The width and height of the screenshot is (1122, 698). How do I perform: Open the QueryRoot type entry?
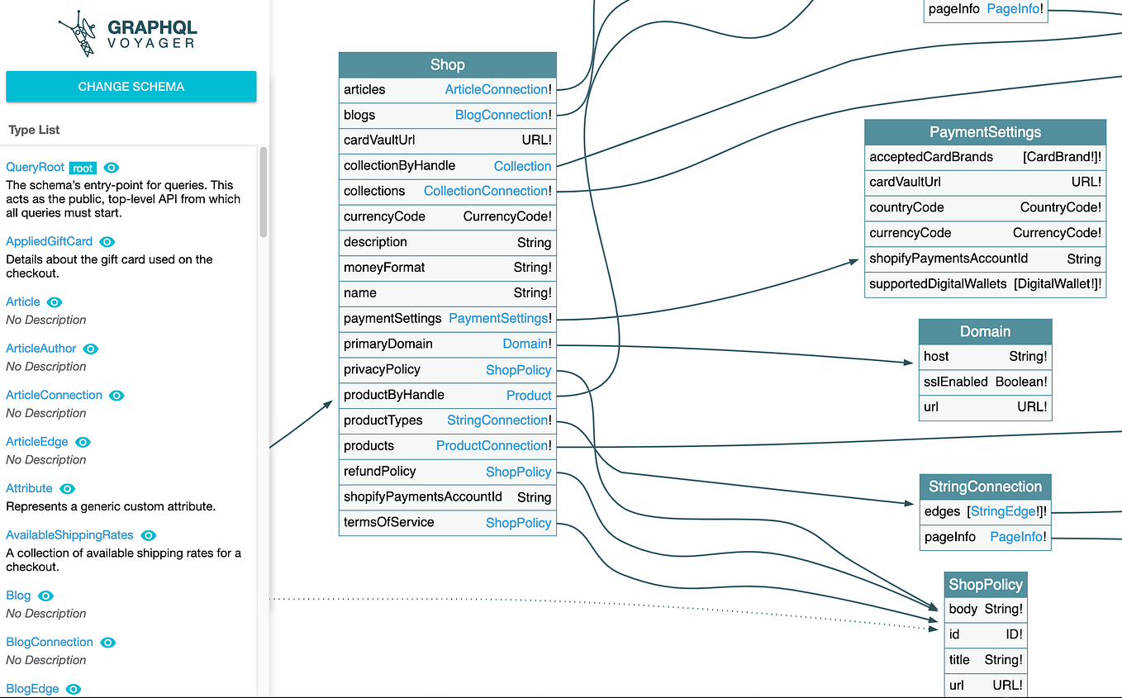point(35,167)
